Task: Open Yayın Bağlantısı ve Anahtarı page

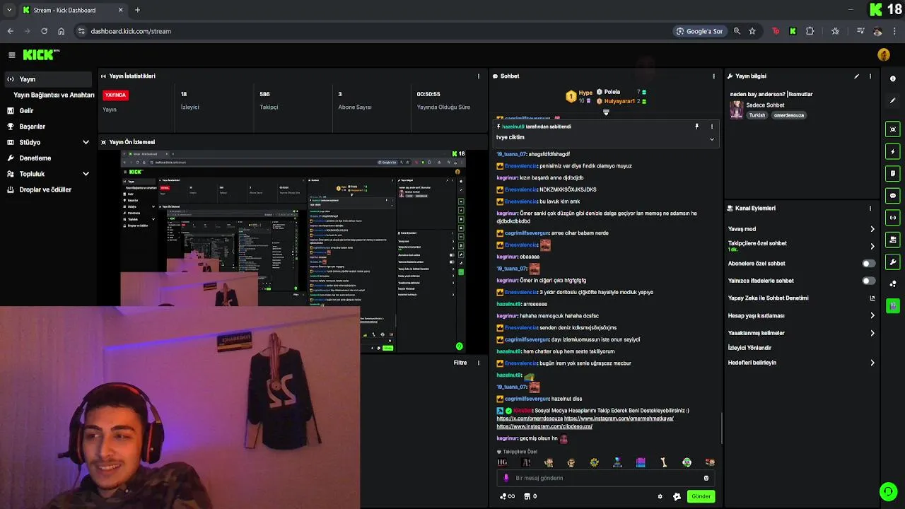Action: tap(54, 95)
